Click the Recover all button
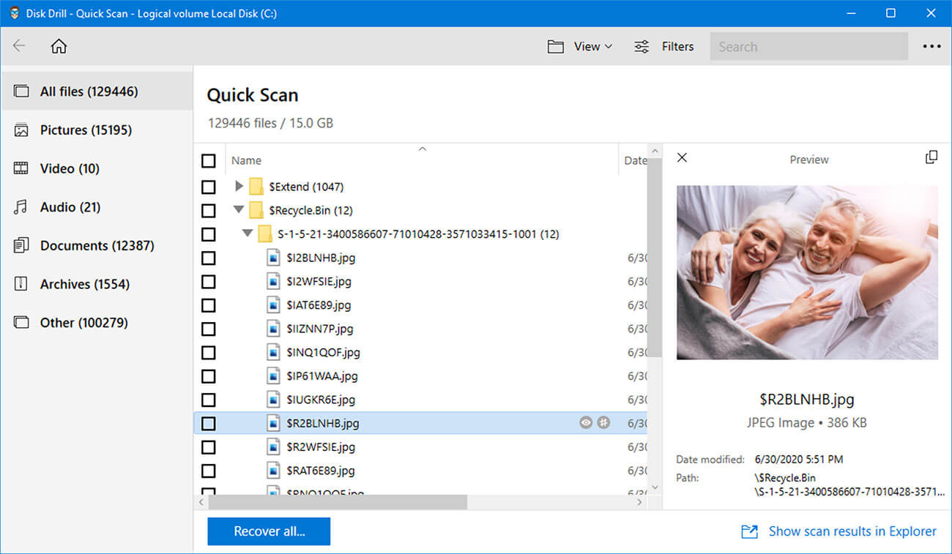 coord(268,531)
